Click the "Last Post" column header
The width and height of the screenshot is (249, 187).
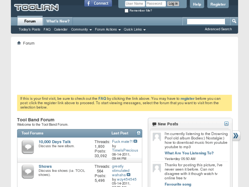click(x=120, y=133)
